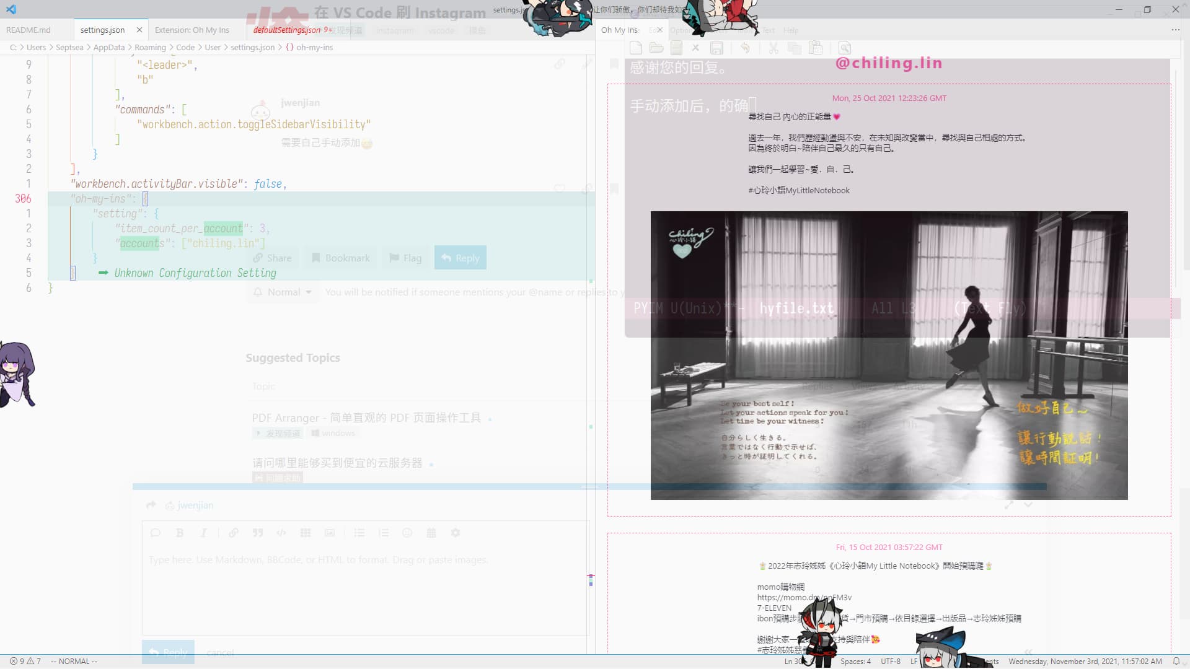The height and width of the screenshot is (669, 1190).
Task: Click the blue Reply button under the post
Action: click(x=460, y=258)
